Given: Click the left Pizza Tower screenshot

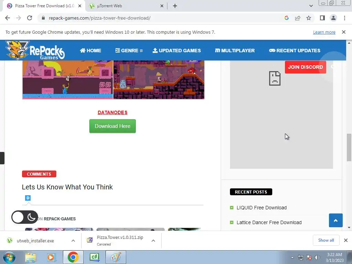Looking at the screenshot, I should tap(68, 80).
